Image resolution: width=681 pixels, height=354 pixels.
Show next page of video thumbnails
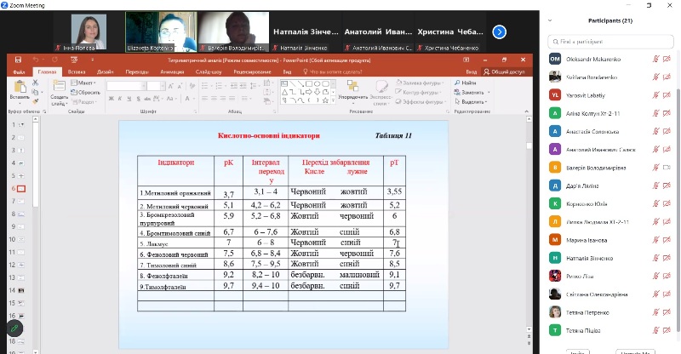(500, 31)
